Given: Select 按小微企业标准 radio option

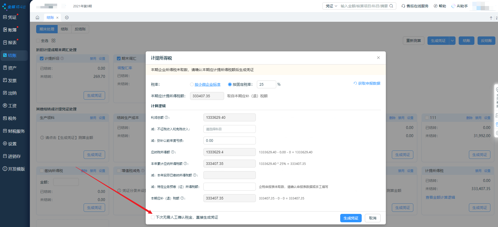Looking at the screenshot, I should point(192,84).
